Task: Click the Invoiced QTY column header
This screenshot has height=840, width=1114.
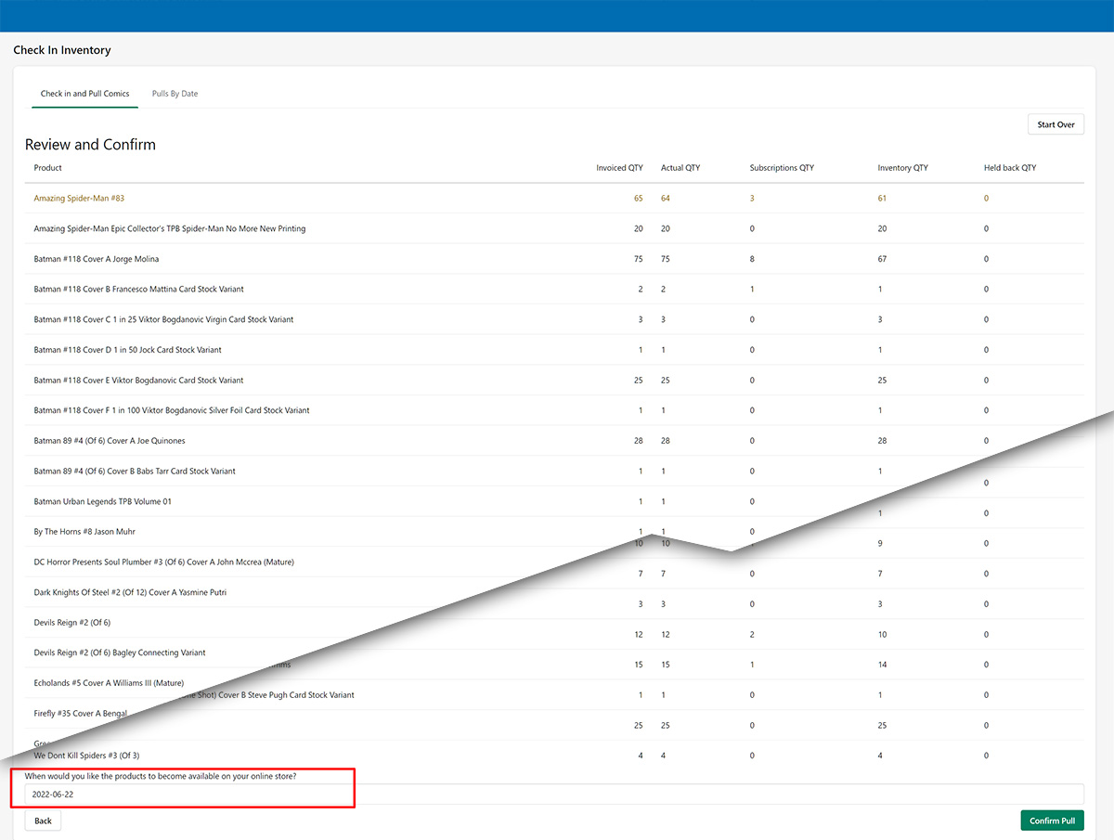Action: coord(619,168)
